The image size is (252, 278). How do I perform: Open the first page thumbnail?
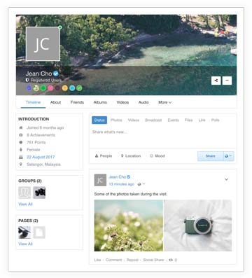click(24, 232)
